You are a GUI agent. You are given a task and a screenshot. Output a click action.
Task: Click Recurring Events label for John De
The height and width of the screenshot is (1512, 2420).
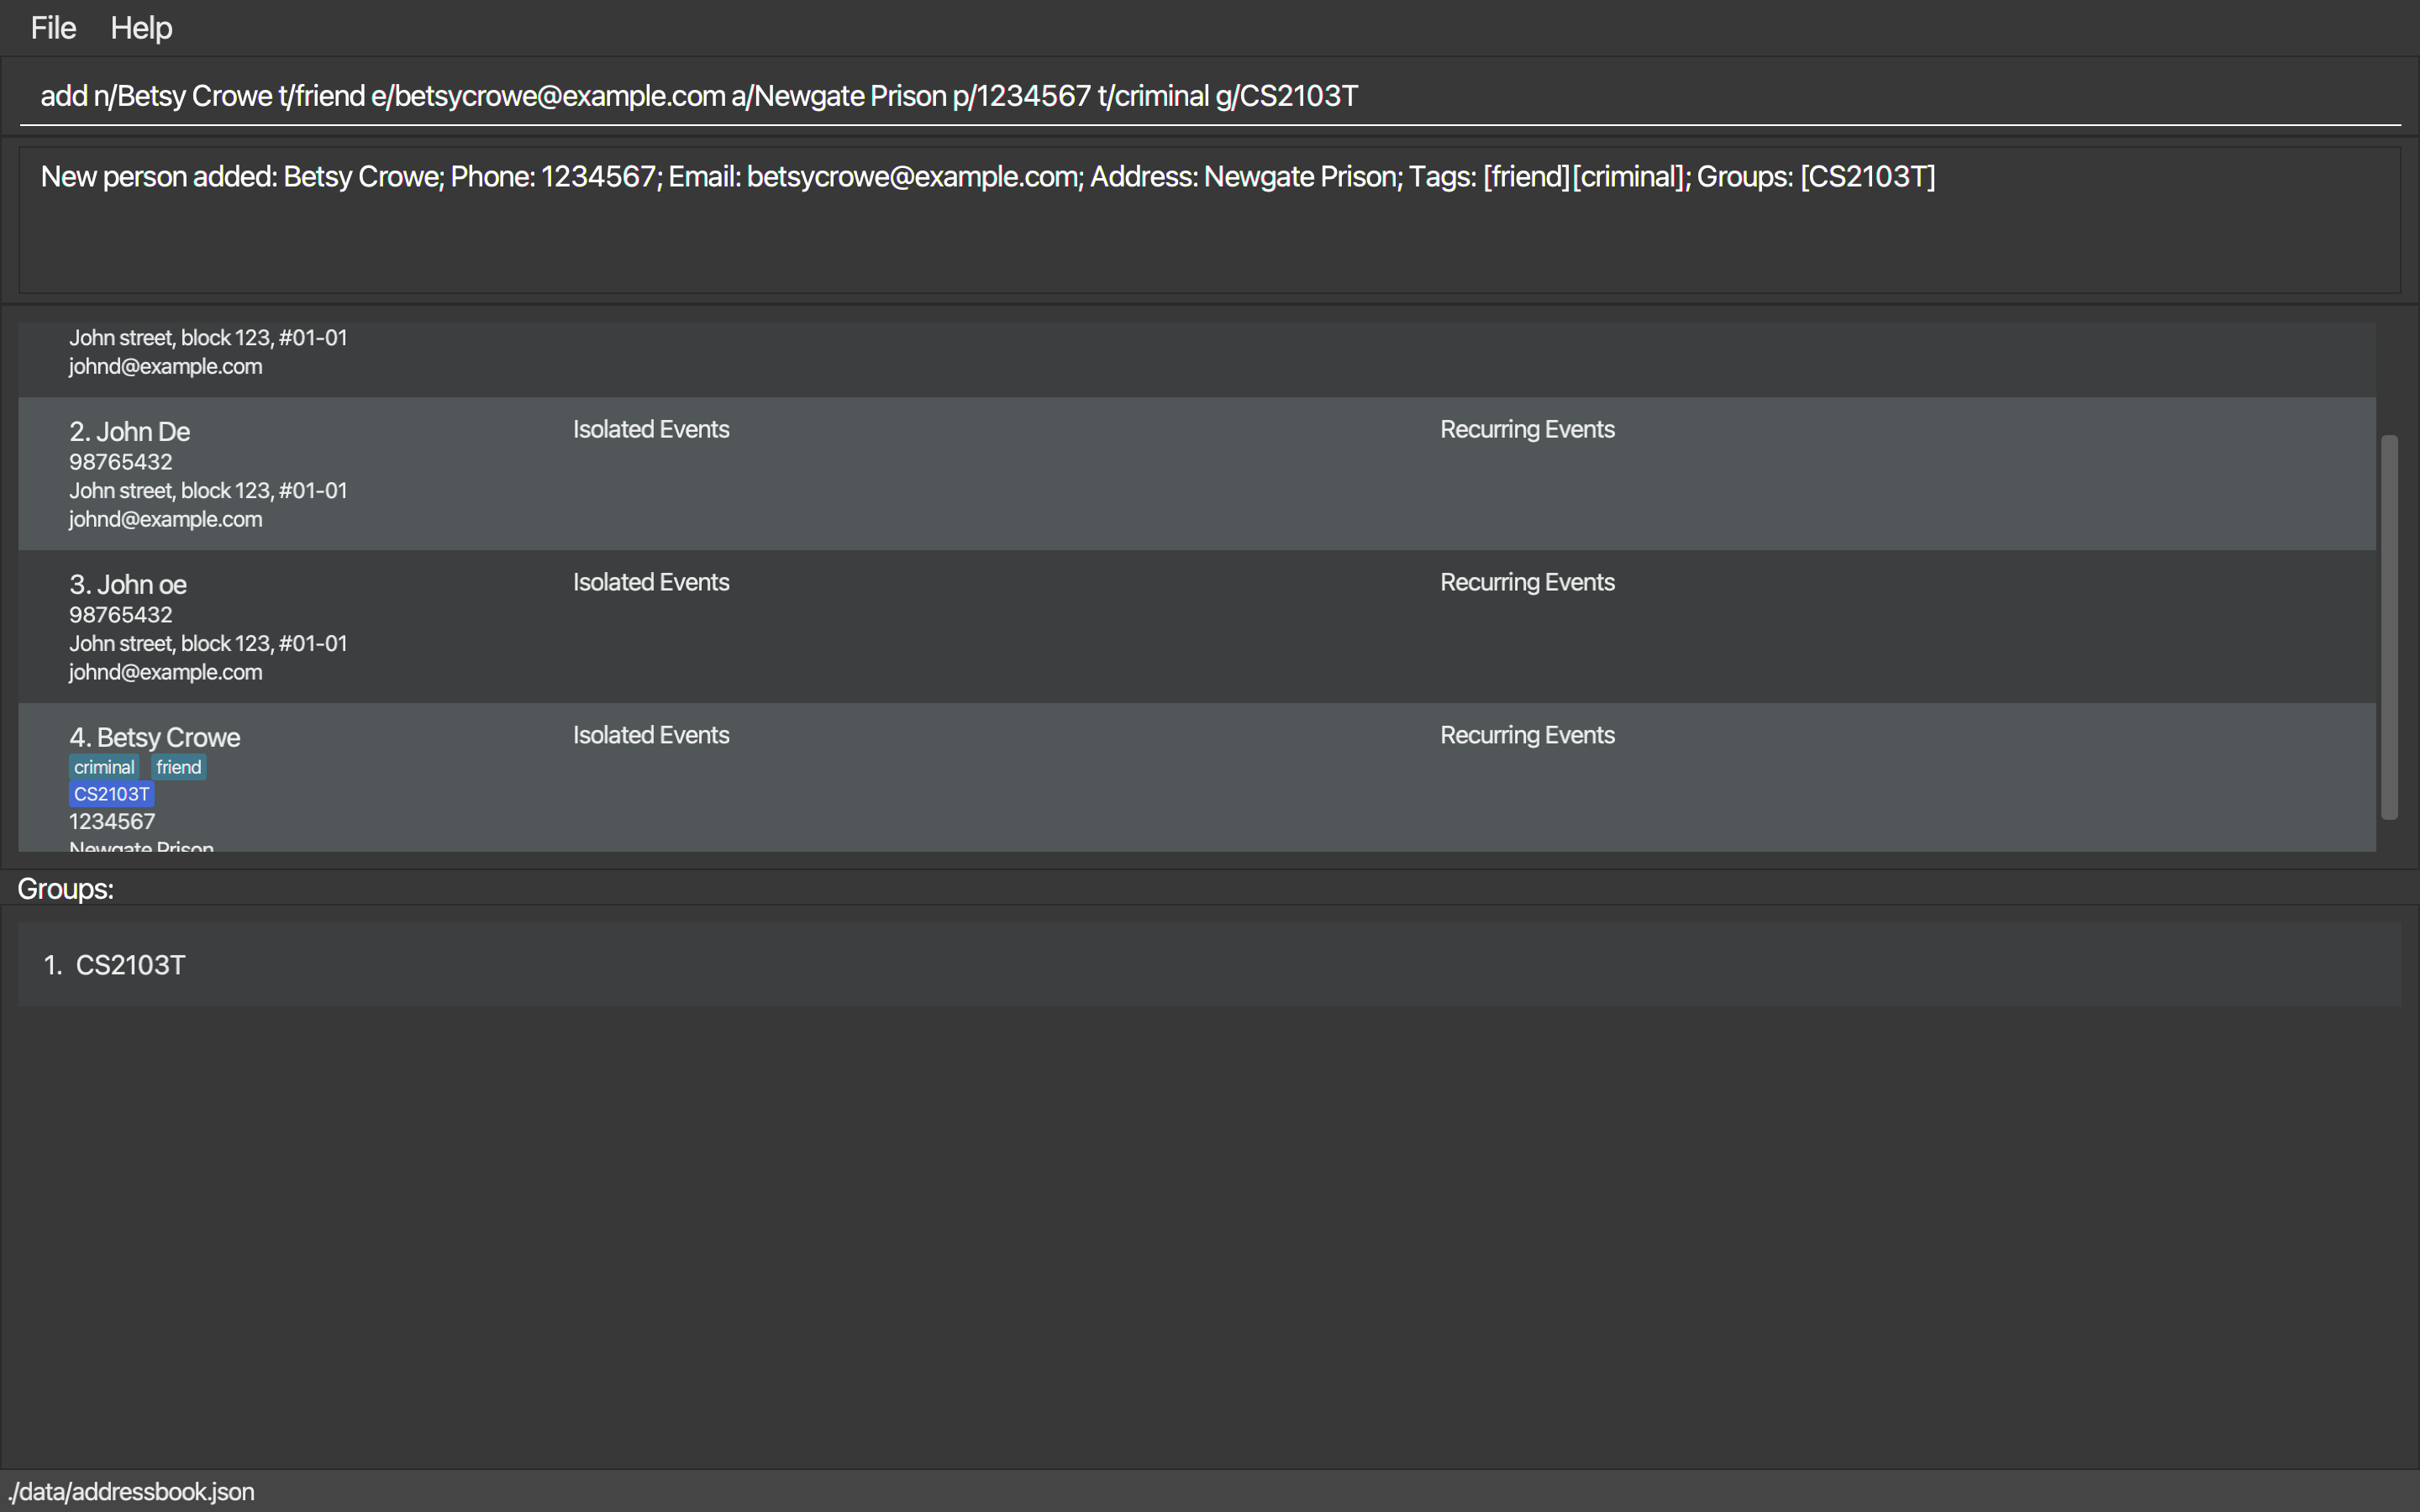[x=1527, y=429]
